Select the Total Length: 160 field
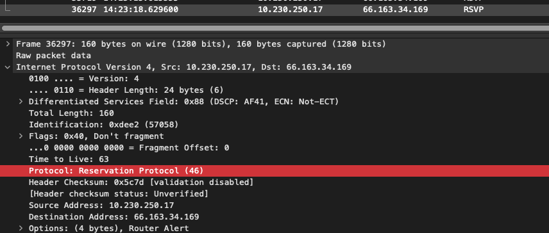Viewport: 549px width, 233px height. (274, 113)
